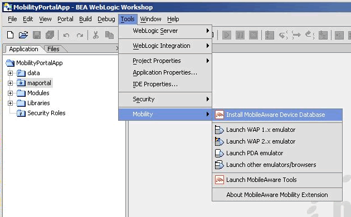Screen dimensions: 351x217
Task: Click the maportal project folder icon
Action: [21, 83]
